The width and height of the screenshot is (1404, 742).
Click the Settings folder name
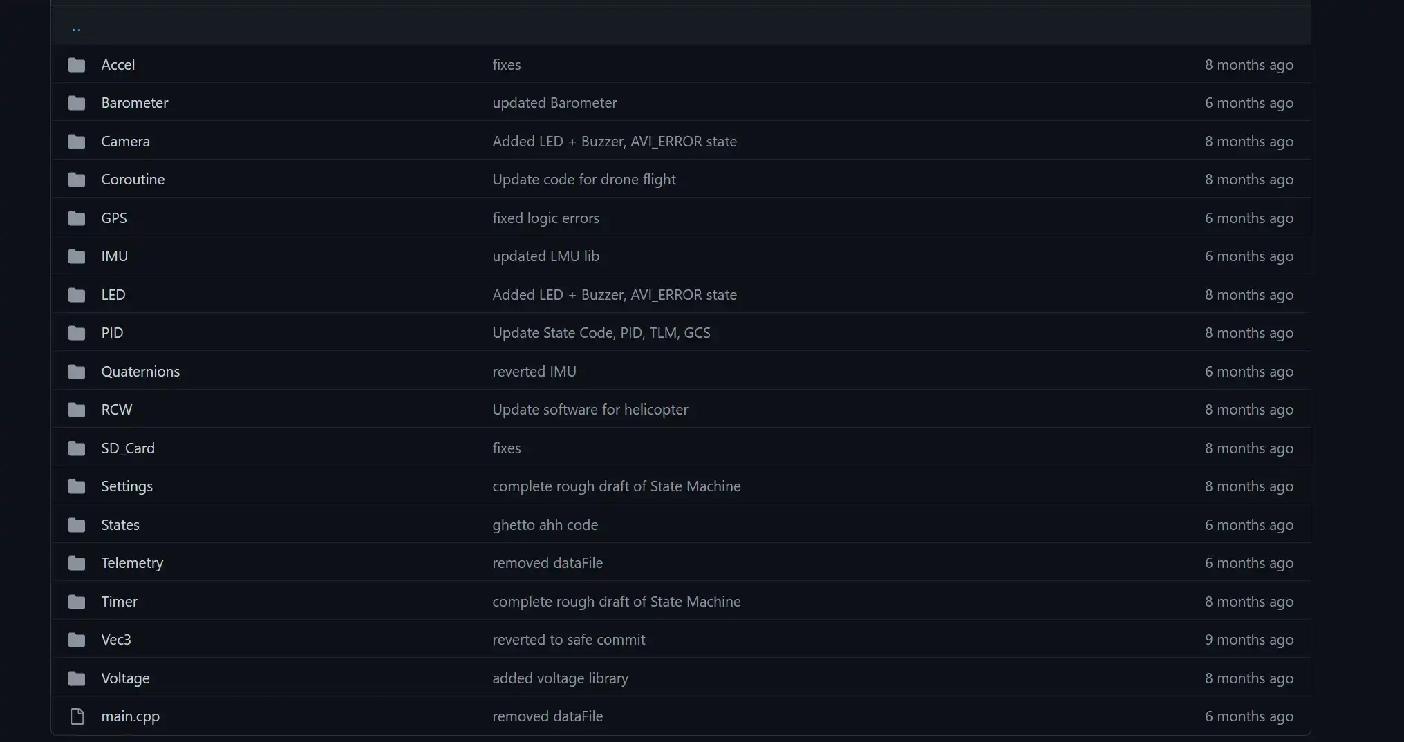click(127, 486)
